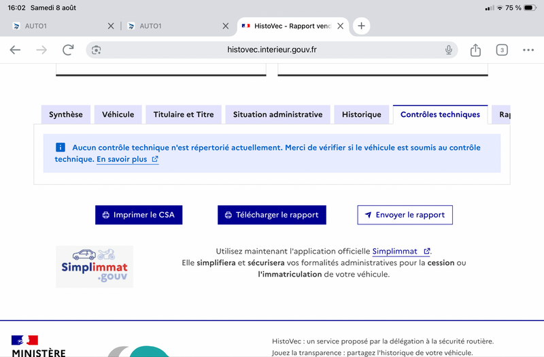Click the blue info icon in the notice
Image resolution: width=544 pixels, height=357 pixels.
click(x=61, y=148)
